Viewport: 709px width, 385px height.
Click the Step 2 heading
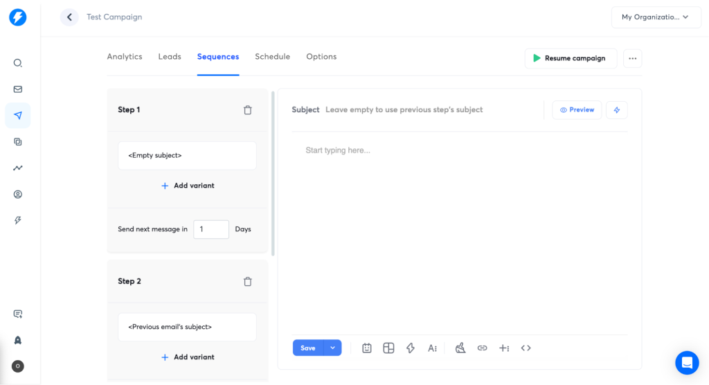[x=129, y=281]
